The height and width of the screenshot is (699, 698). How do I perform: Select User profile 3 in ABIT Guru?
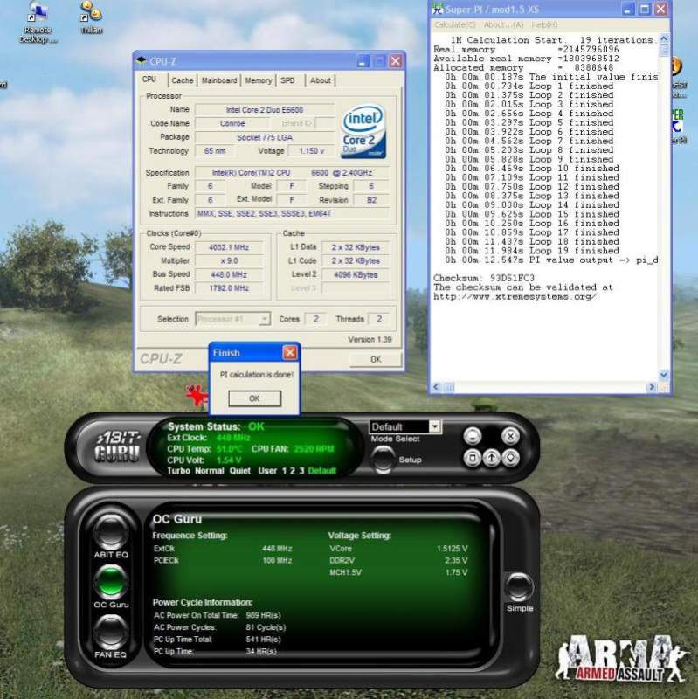click(301, 471)
